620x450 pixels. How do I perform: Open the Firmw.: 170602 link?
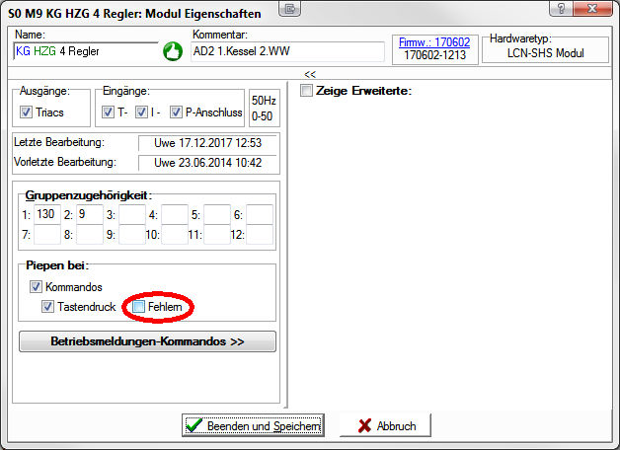click(x=433, y=42)
